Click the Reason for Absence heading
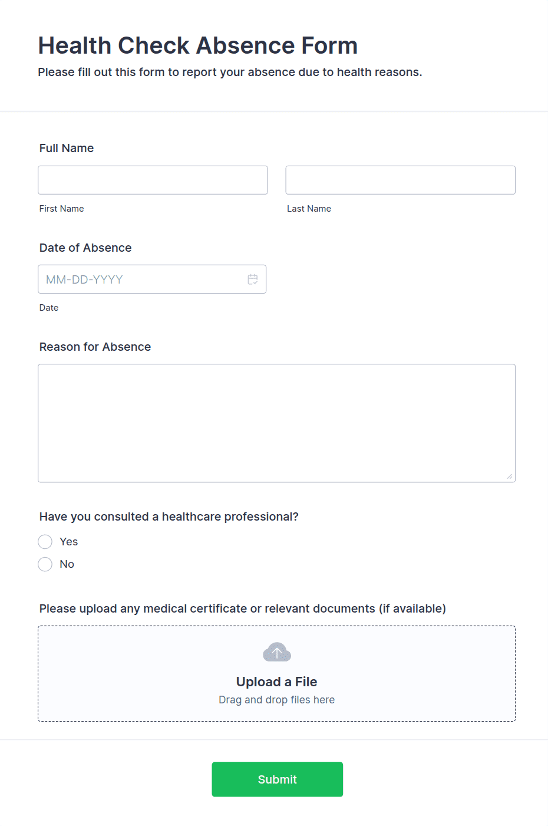The image size is (548, 826). 94,347
